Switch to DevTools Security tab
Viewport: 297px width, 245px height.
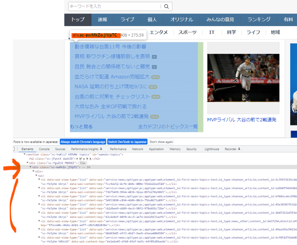[191, 149]
